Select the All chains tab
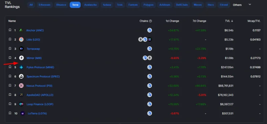Viewport: 267px width, 124px height. click(31, 5)
